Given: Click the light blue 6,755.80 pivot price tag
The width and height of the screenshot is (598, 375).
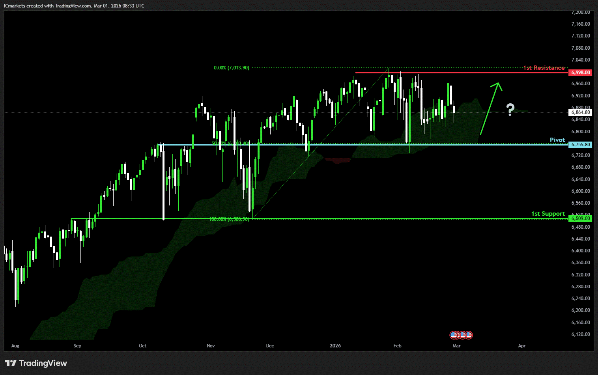Looking at the screenshot, I should [x=581, y=145].
